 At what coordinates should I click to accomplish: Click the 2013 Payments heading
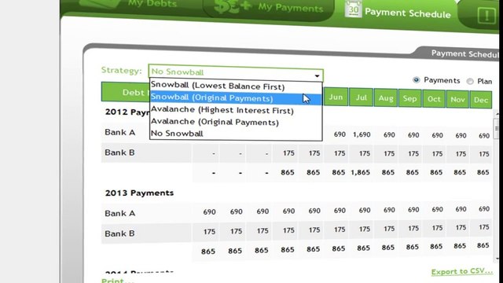[139, 193]
